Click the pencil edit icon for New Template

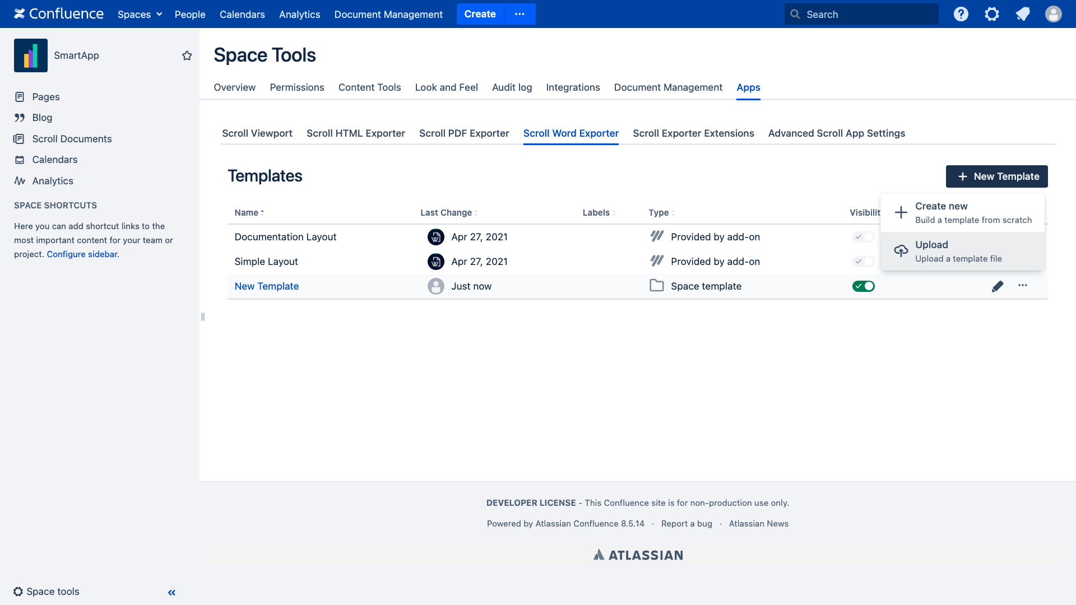pyautogui.click(x=998, y=286)
